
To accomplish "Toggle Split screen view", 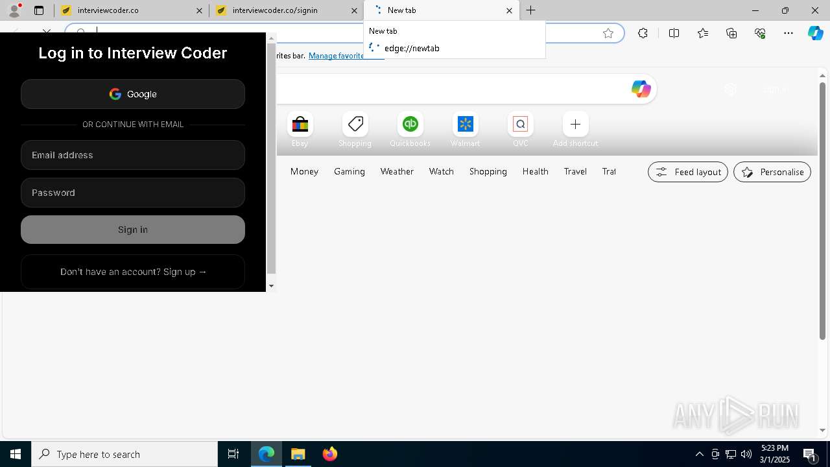I will point(674,33).
